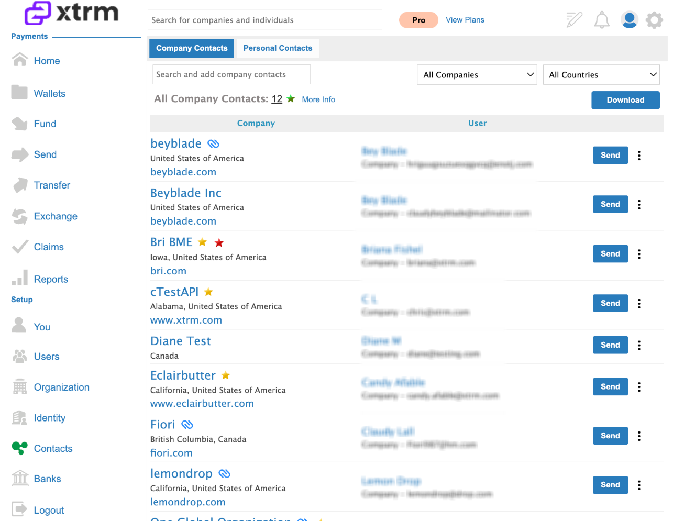This screenshot has width=673, height=521.
Task: Open more options menu for beyblade row
Action: (639, 156)
